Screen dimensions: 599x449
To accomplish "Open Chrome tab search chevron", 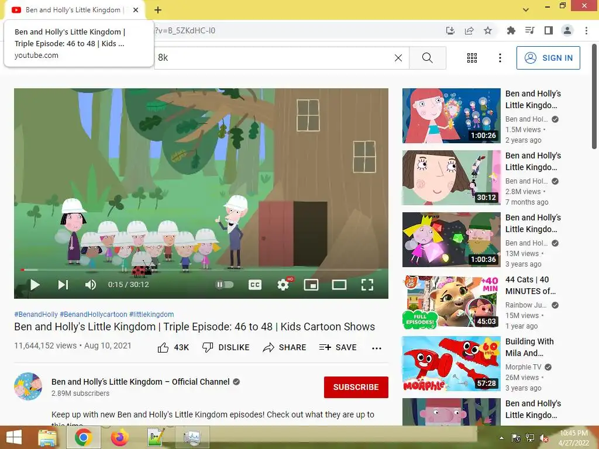I will click(526, 10).
